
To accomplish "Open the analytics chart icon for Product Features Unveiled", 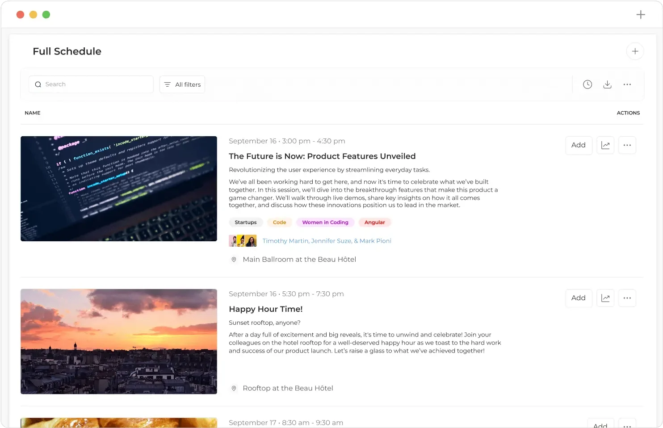I will click(605, 145).
